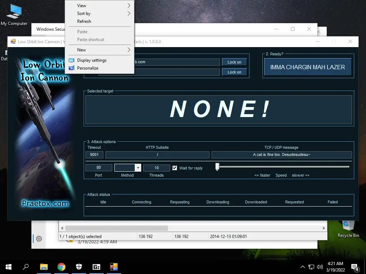Open the Method dropdown
366x274 pixels.
point(138,168)
